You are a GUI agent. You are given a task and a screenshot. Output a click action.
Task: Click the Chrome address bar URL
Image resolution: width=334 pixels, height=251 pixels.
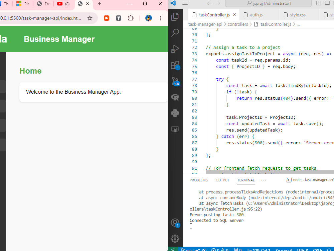[x=40, y=18]
